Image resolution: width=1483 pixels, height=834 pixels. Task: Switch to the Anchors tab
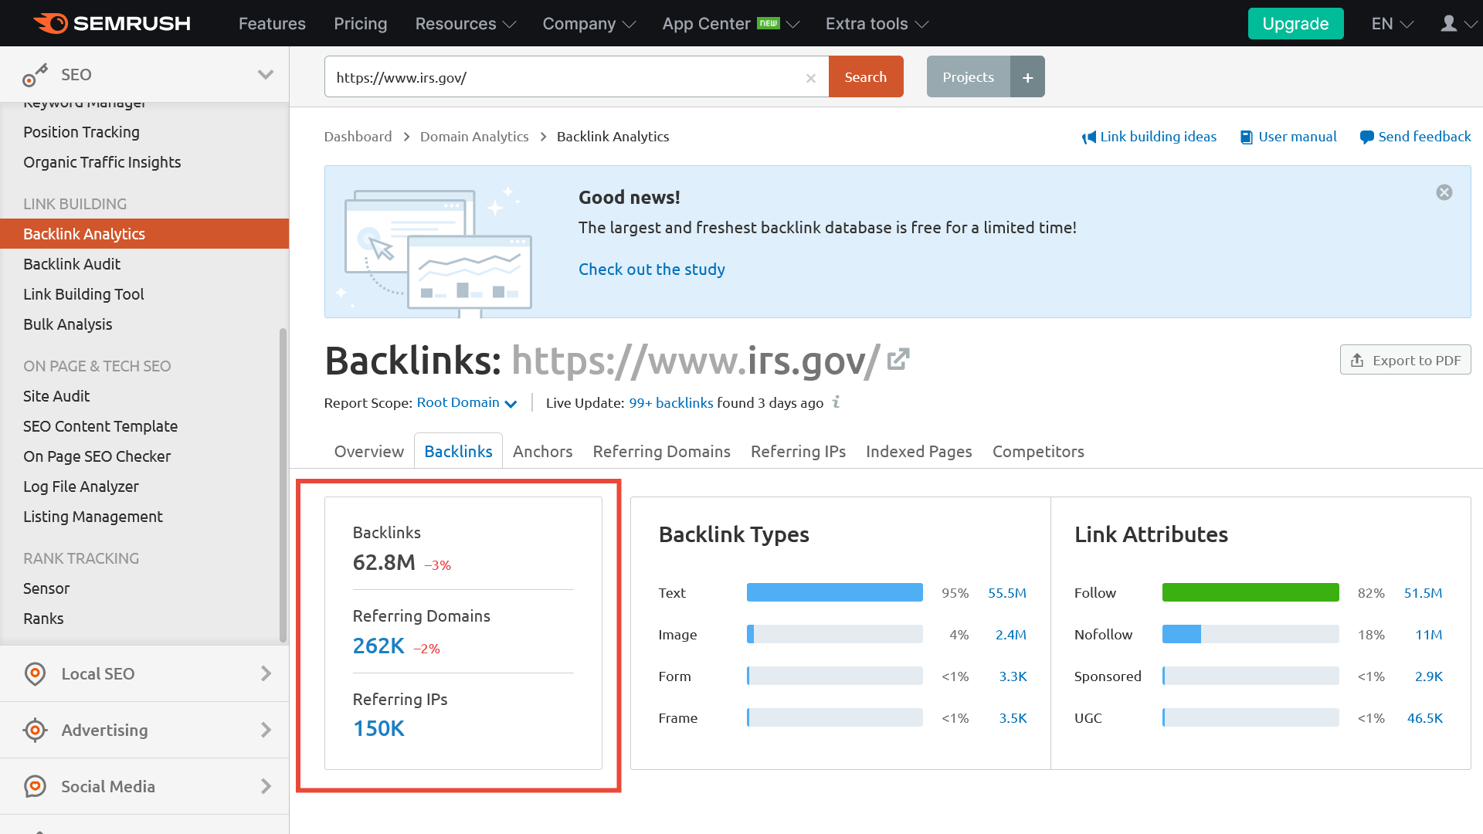542,452
